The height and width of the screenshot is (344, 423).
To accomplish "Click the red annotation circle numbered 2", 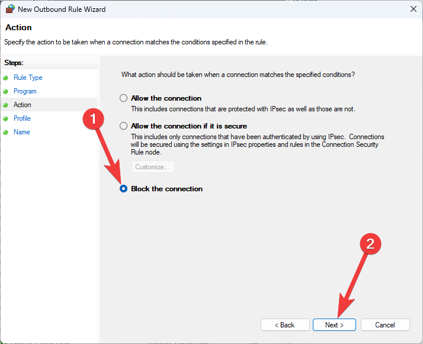I will (x=370, y=245).
